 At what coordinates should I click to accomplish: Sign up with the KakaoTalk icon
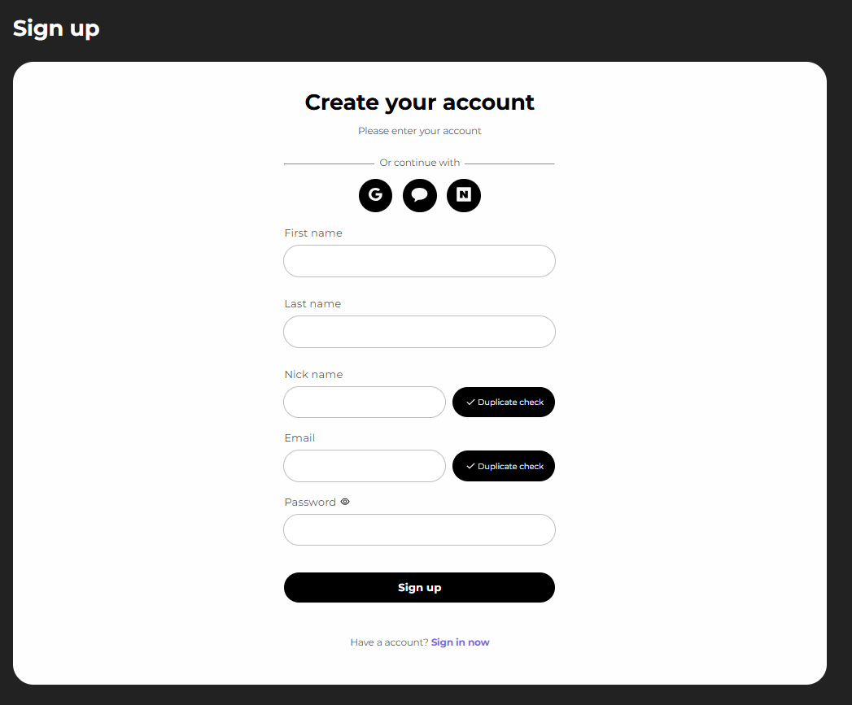pyautogui.click(x=419, y=195)
